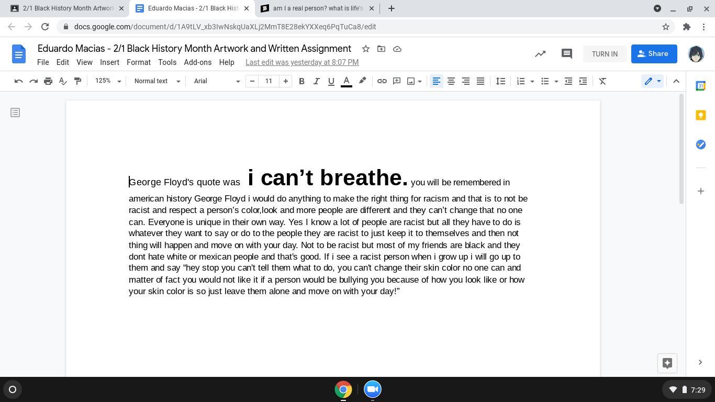Open the 'Last edit was yesterday' link
The image size is (715, 402).
click(x=302, y=62)
